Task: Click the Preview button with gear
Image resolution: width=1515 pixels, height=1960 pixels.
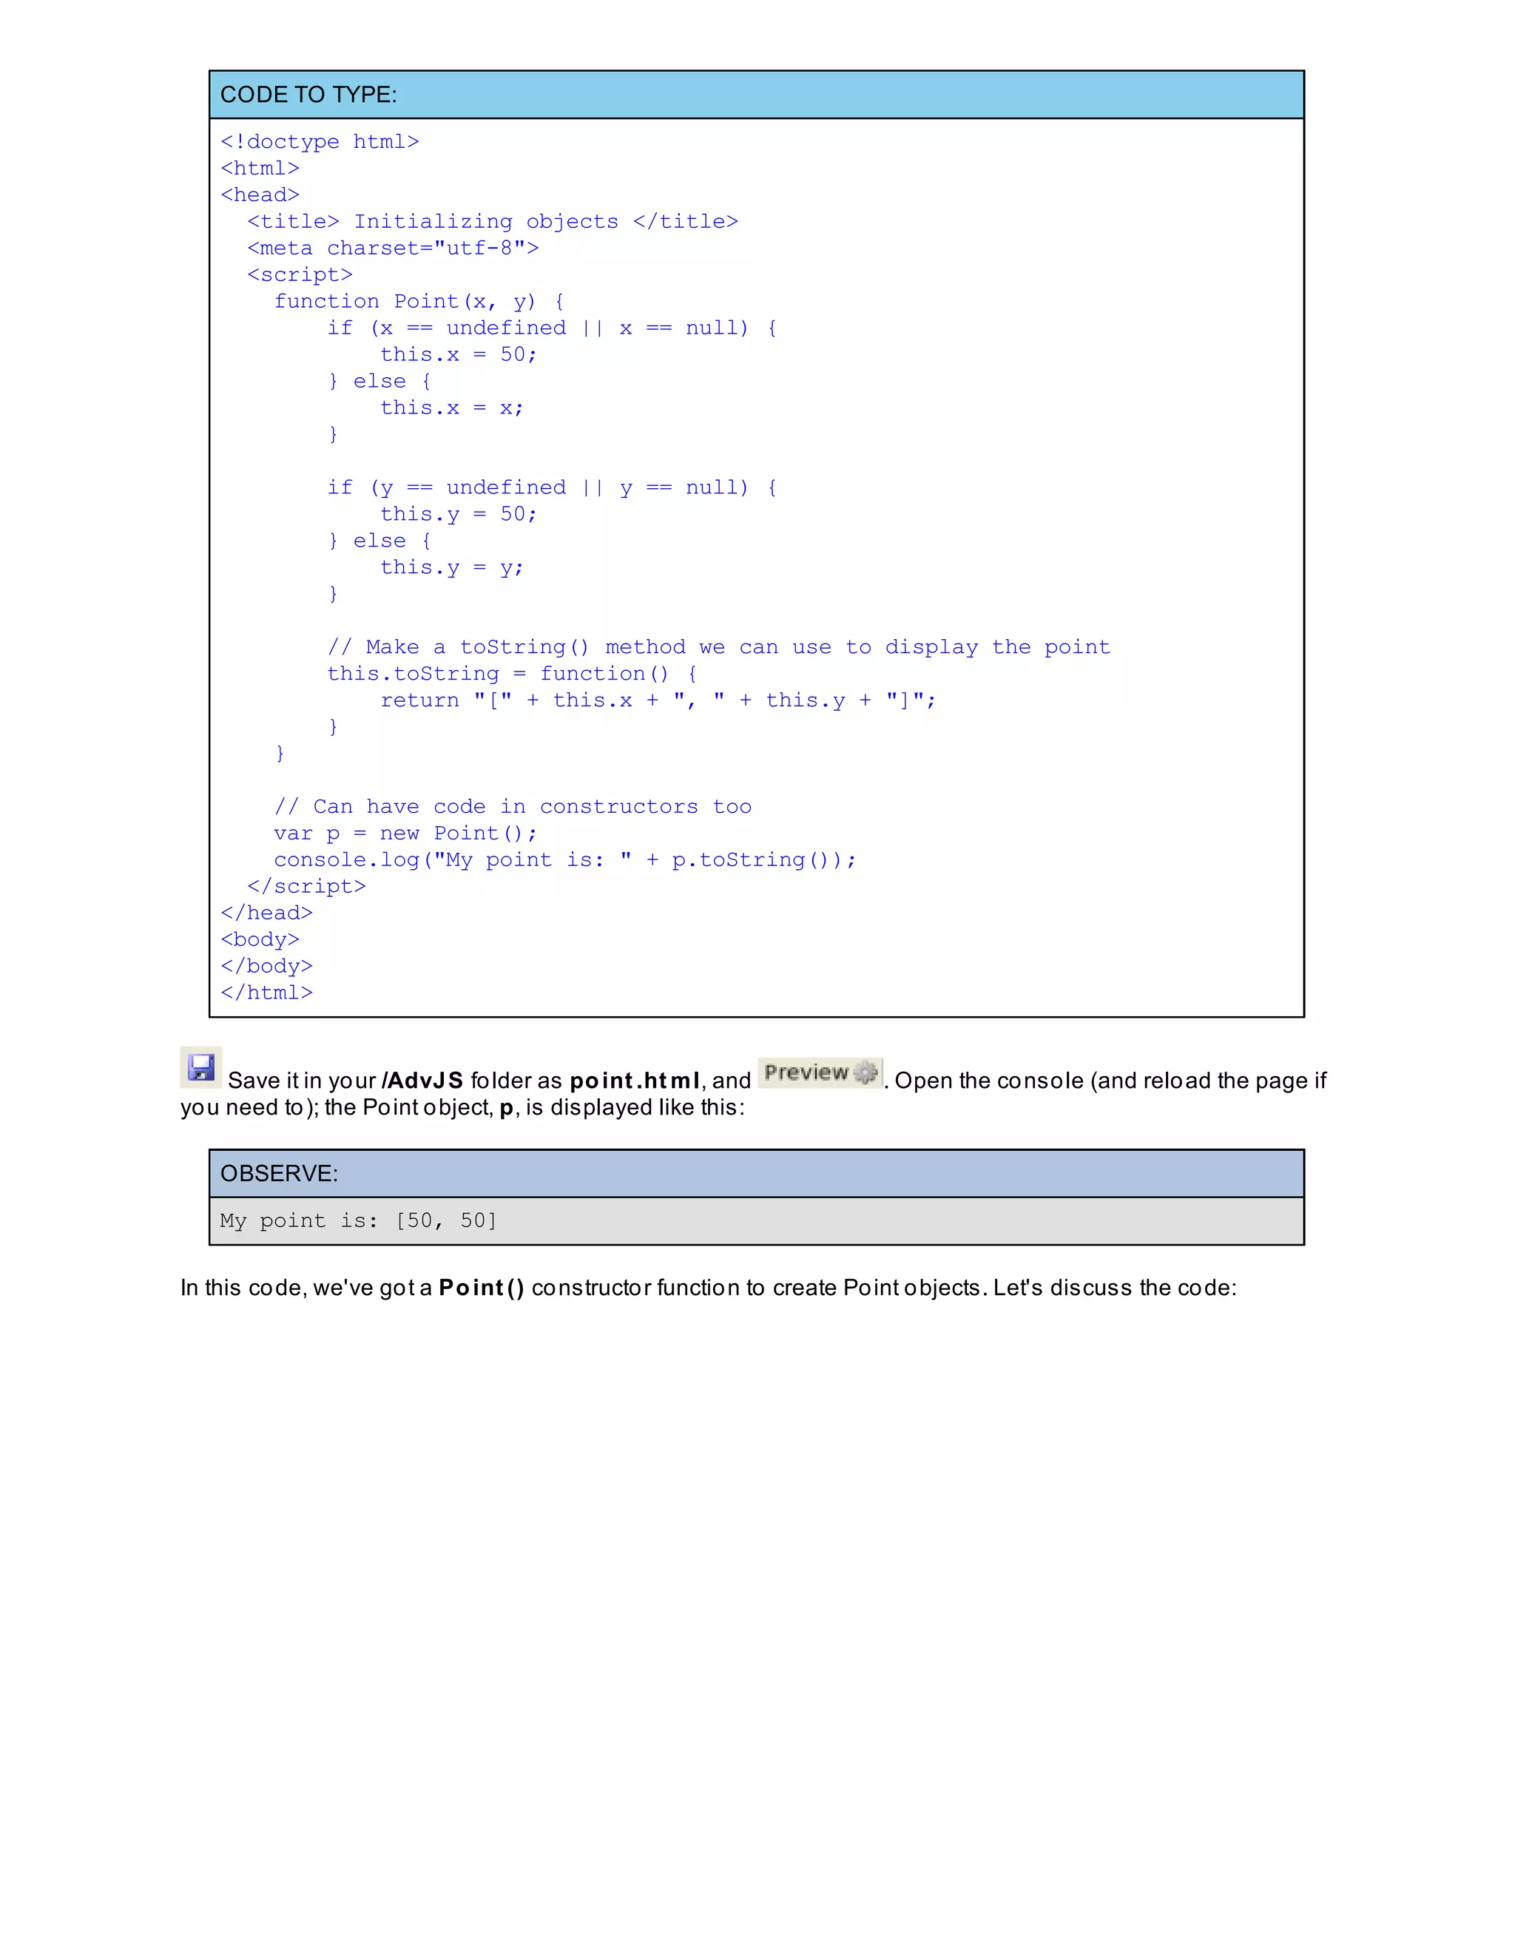Action: [x=820, y=1072]
